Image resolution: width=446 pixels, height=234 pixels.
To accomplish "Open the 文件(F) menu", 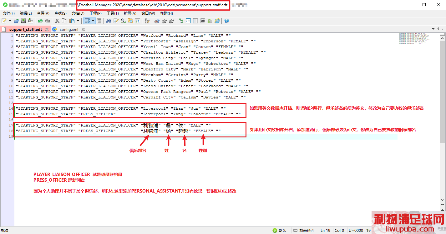I will click(9, 13).
